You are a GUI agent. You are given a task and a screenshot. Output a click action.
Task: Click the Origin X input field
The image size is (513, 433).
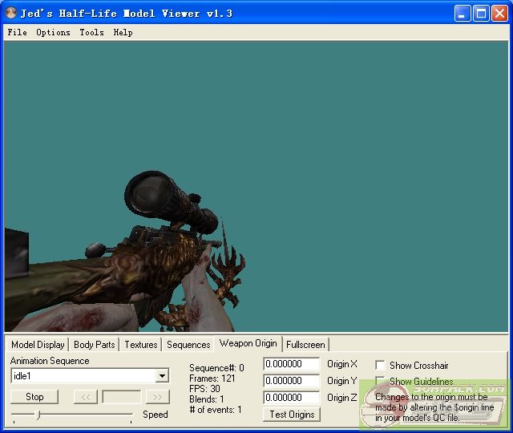(291, 365)
